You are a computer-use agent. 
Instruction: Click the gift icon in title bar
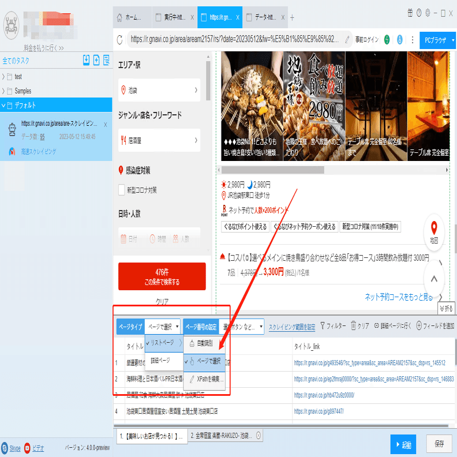(x=410, y=13)
